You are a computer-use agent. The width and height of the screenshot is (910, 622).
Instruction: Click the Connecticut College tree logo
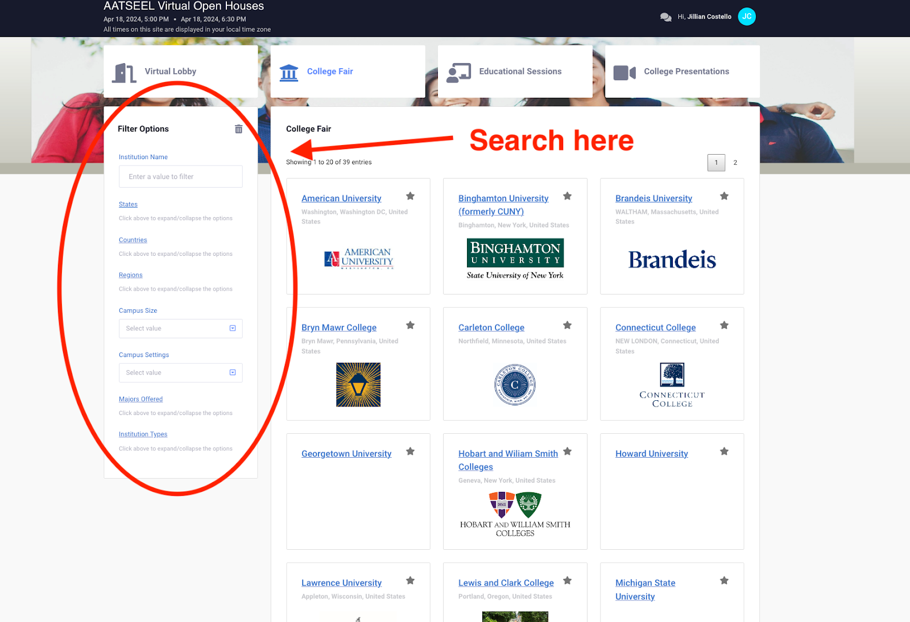pyautogui.click(x=672, y=385)
